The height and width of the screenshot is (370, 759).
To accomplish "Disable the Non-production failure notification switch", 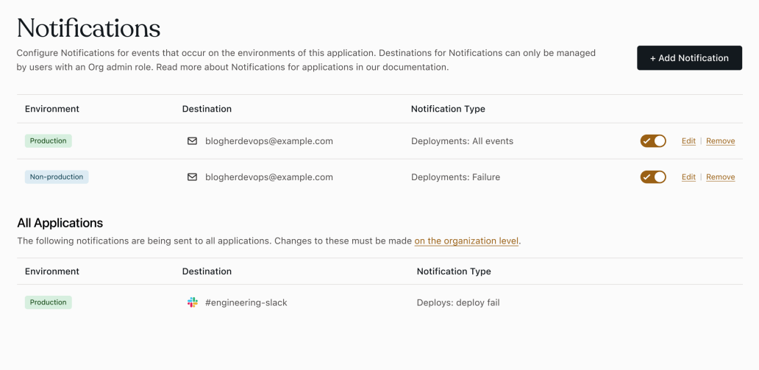I will point(653,177).
